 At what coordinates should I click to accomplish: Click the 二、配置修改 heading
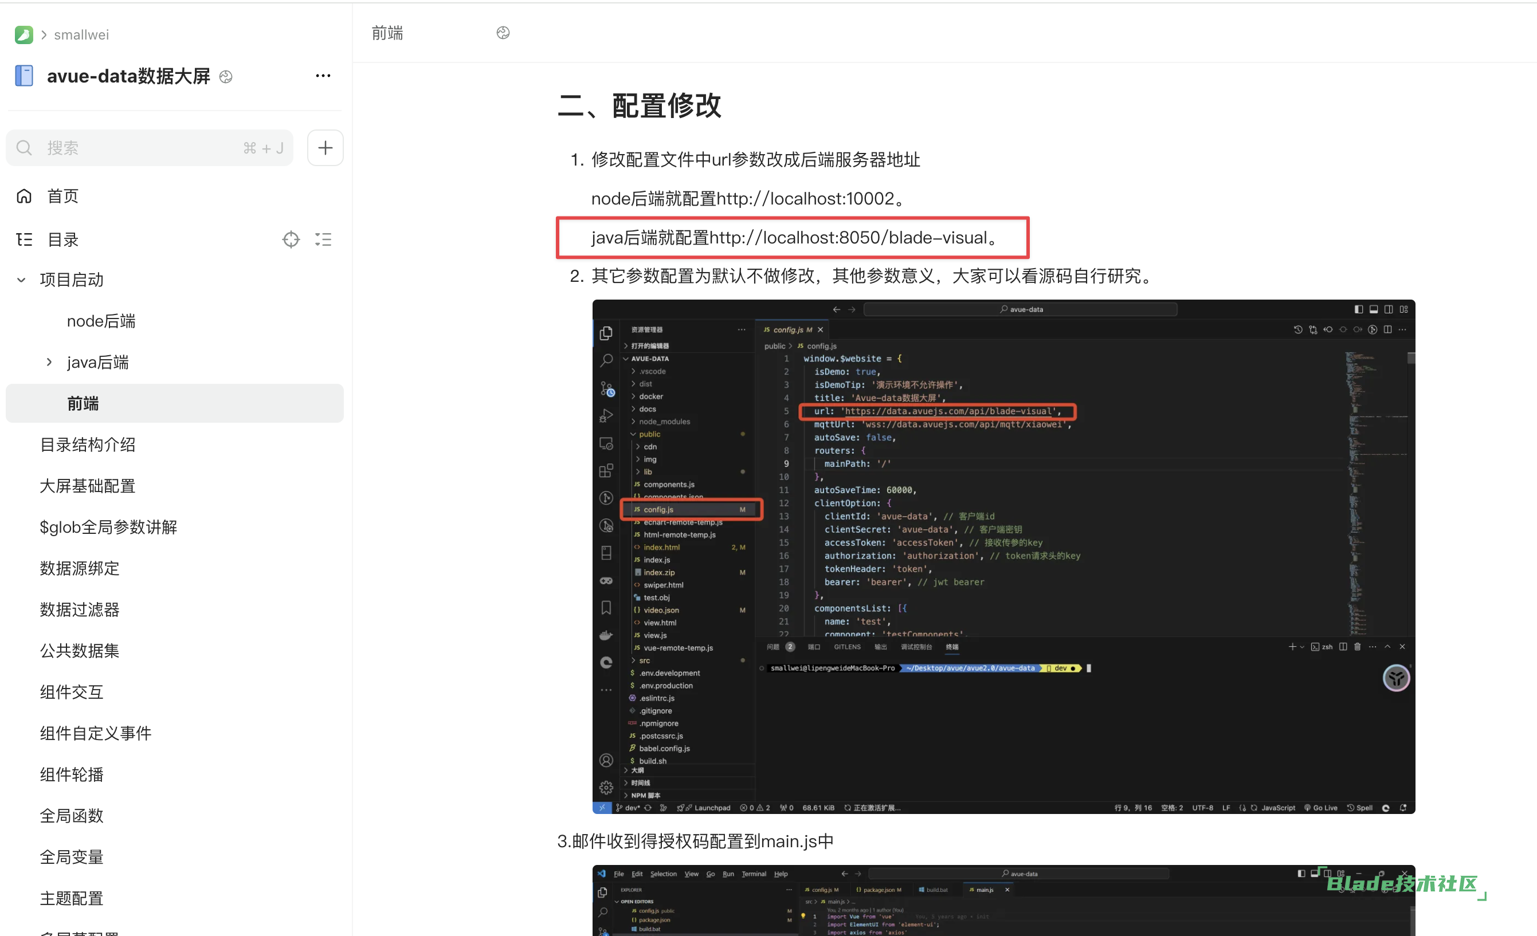pyautogui.click(x=639, y=105)
